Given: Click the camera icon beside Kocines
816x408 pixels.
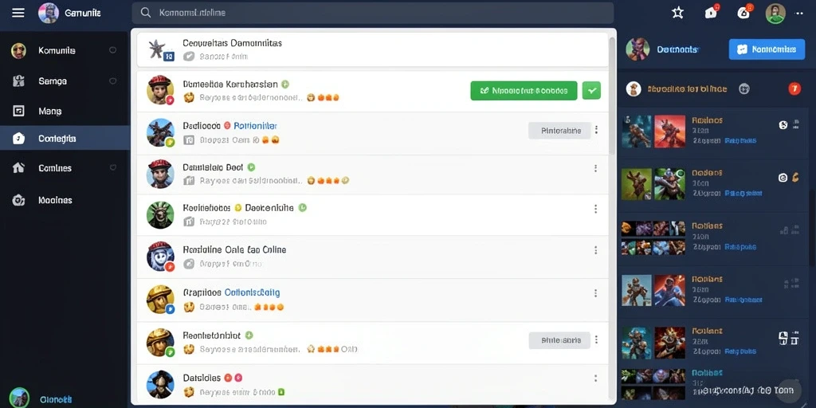Looking at the screenshot, I should click(18, 200).
